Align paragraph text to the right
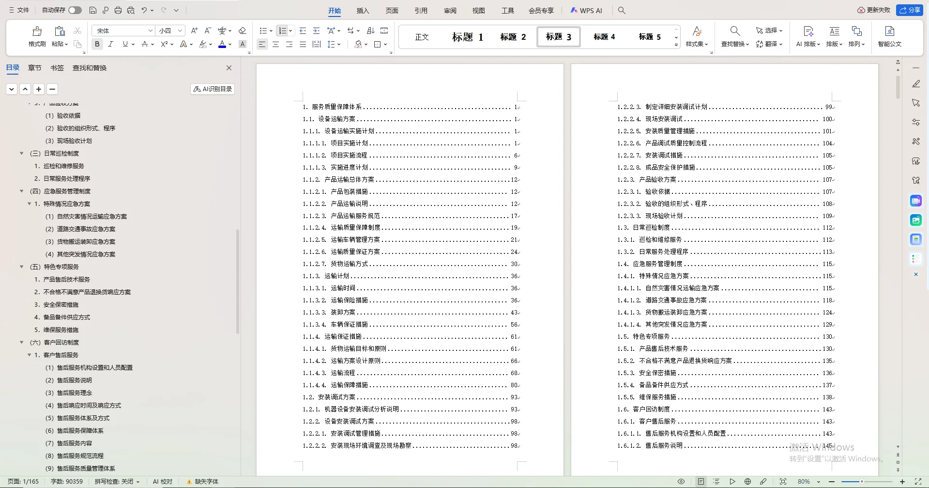 (x=289, y=44)
